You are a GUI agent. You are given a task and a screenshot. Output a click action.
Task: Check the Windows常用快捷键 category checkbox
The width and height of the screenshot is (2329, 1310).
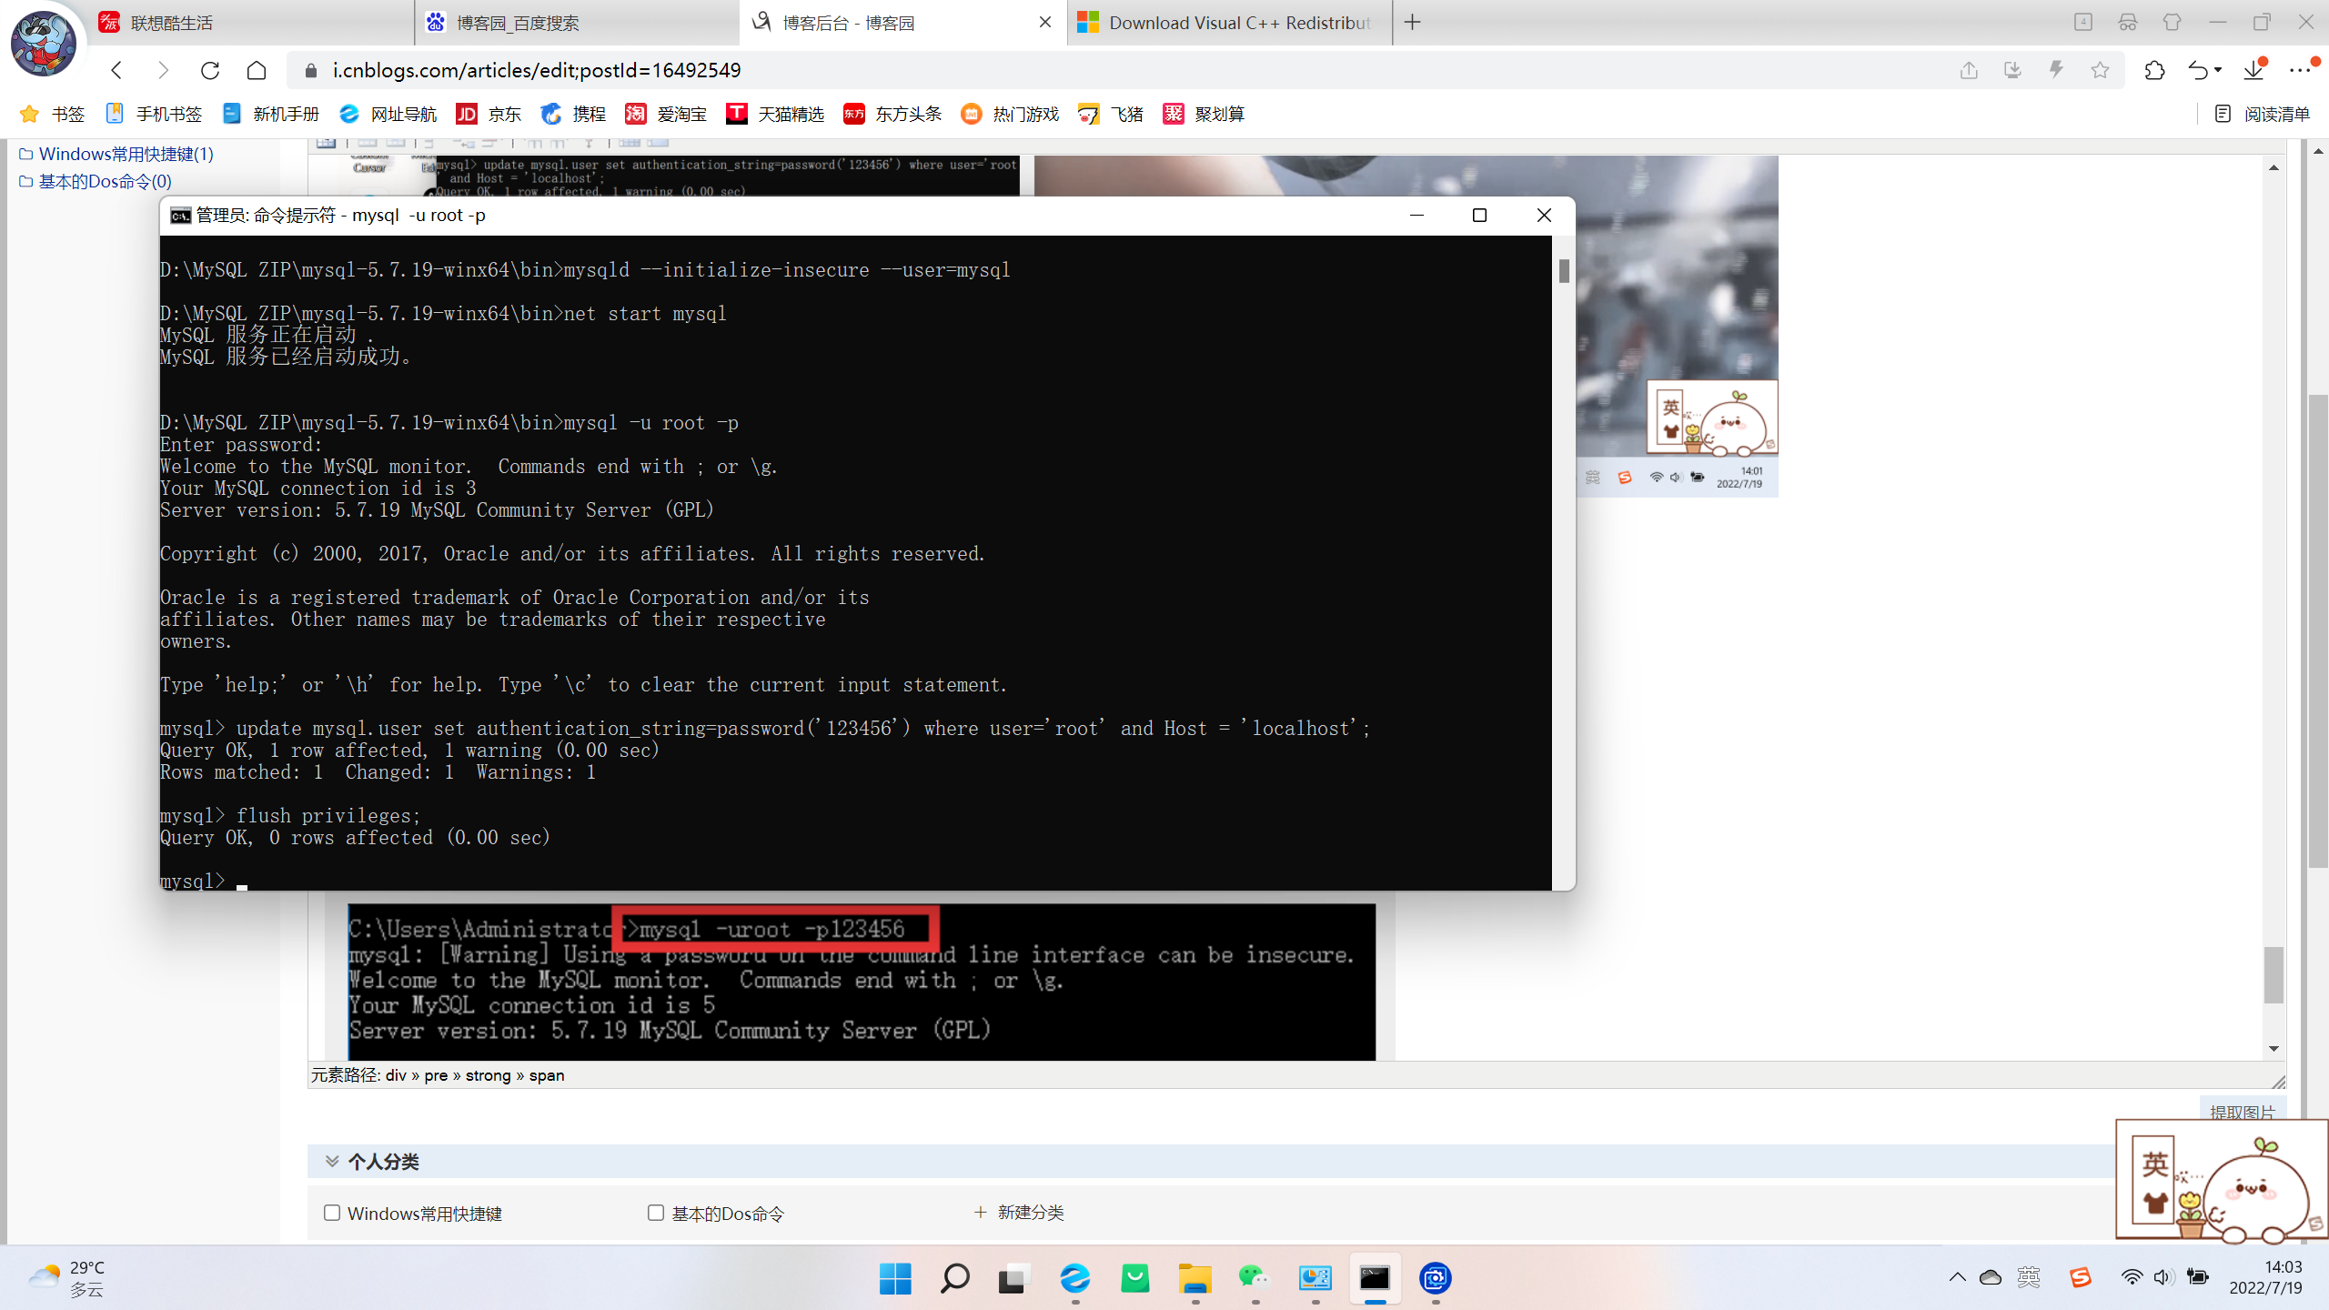(332, 1213)
